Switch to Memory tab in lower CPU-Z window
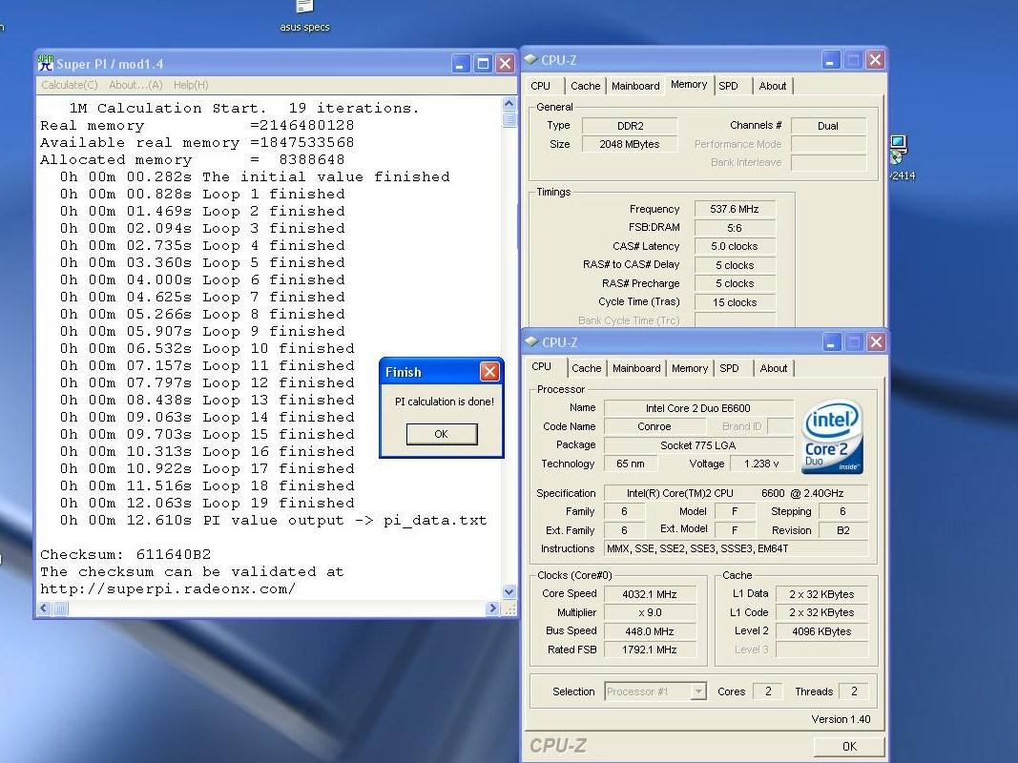 click(x=690, y=368)
